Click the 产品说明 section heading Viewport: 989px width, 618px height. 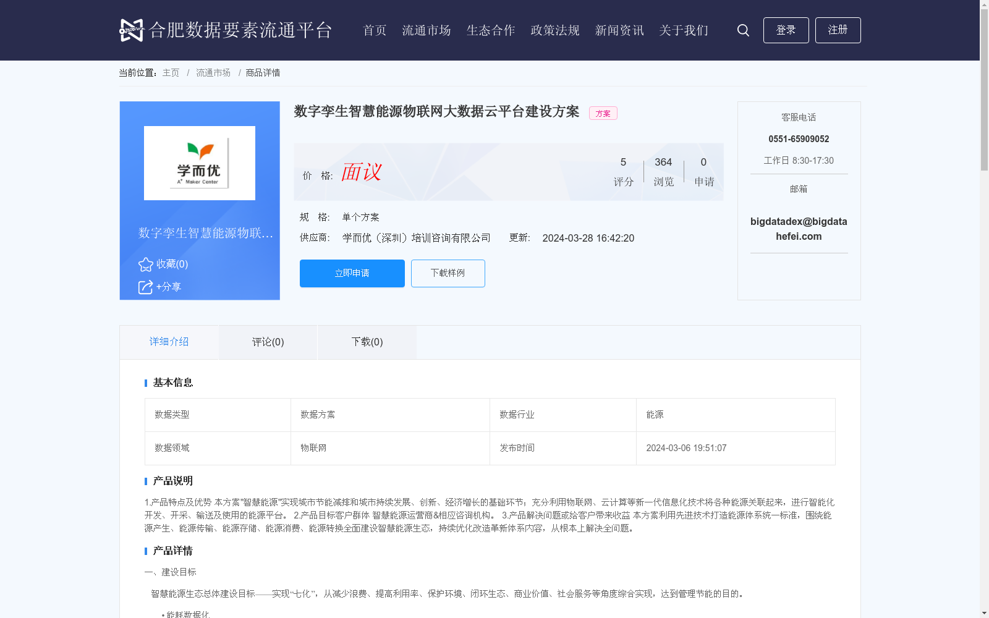[x=173, y=481]
